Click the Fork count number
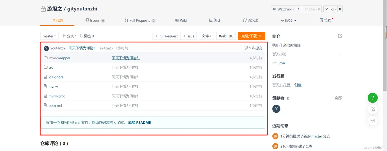 click(x=340, y=9)
